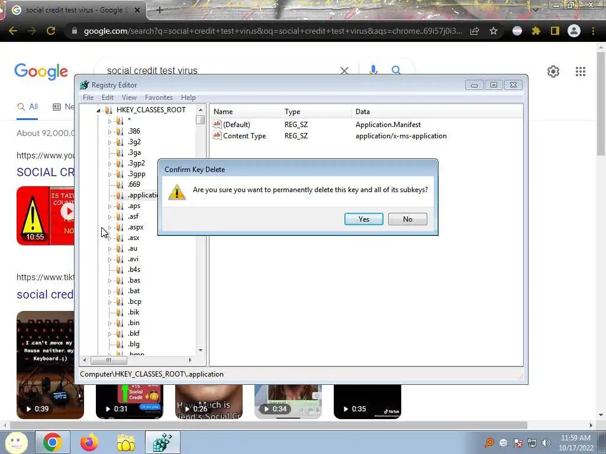Select the .asx key folder icon

(120, 238)
